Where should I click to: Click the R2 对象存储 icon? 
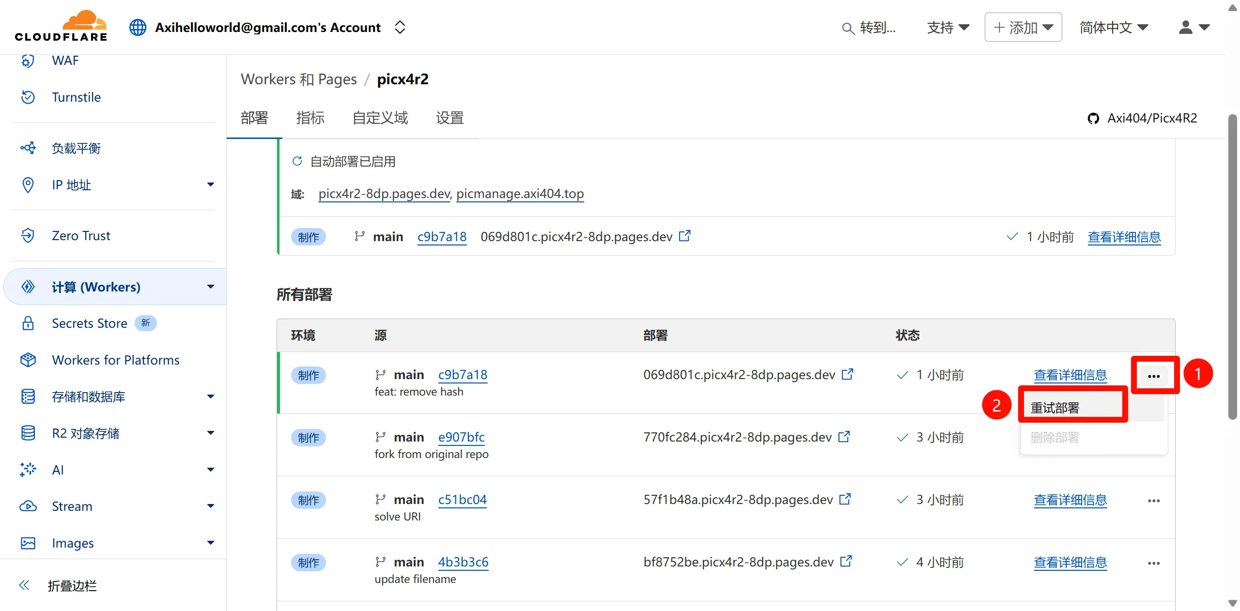tap(28, 433)
